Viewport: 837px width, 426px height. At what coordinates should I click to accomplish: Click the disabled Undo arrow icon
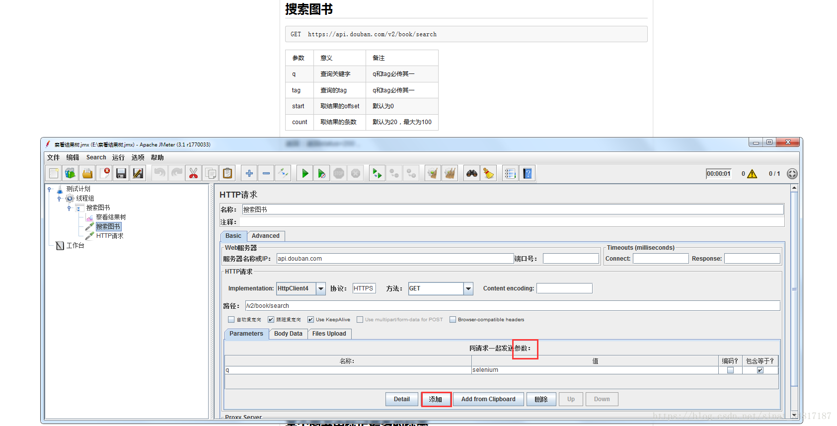[x=160, y=173]
